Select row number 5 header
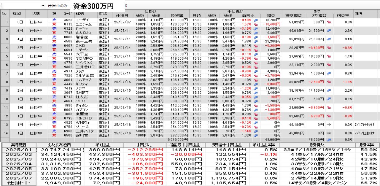The image size is (380, 186). click(4, 56)
